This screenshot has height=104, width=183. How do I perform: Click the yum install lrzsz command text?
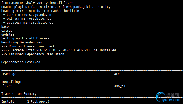point(55,3)
